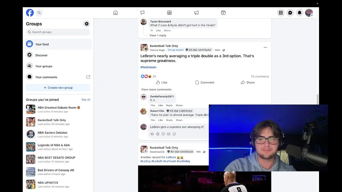The width and height of the screenshot is (342, 192).
Task: Open notifications bell icon
Action: 300,13
